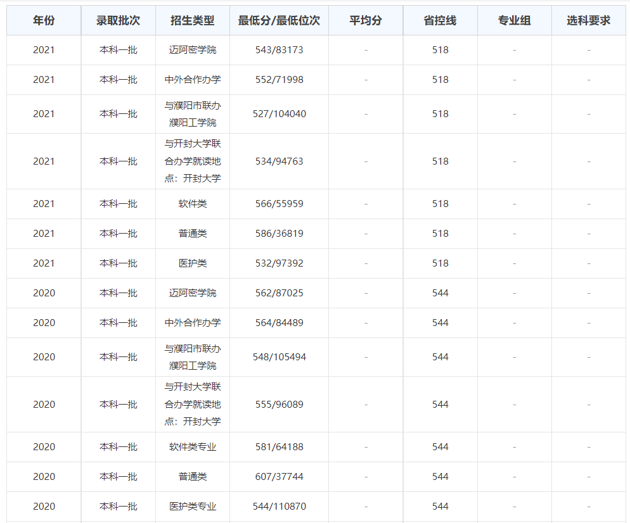Click the score 607/37744 cell
The image size is (630, 523).
(x=279, y=476)
